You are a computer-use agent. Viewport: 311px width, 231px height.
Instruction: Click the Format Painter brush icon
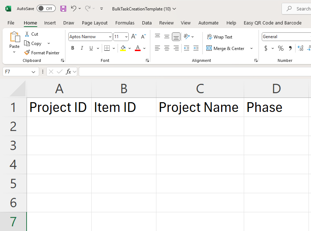(x=27, y=53)
